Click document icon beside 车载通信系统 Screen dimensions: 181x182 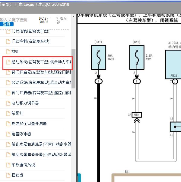pos(8,165)
